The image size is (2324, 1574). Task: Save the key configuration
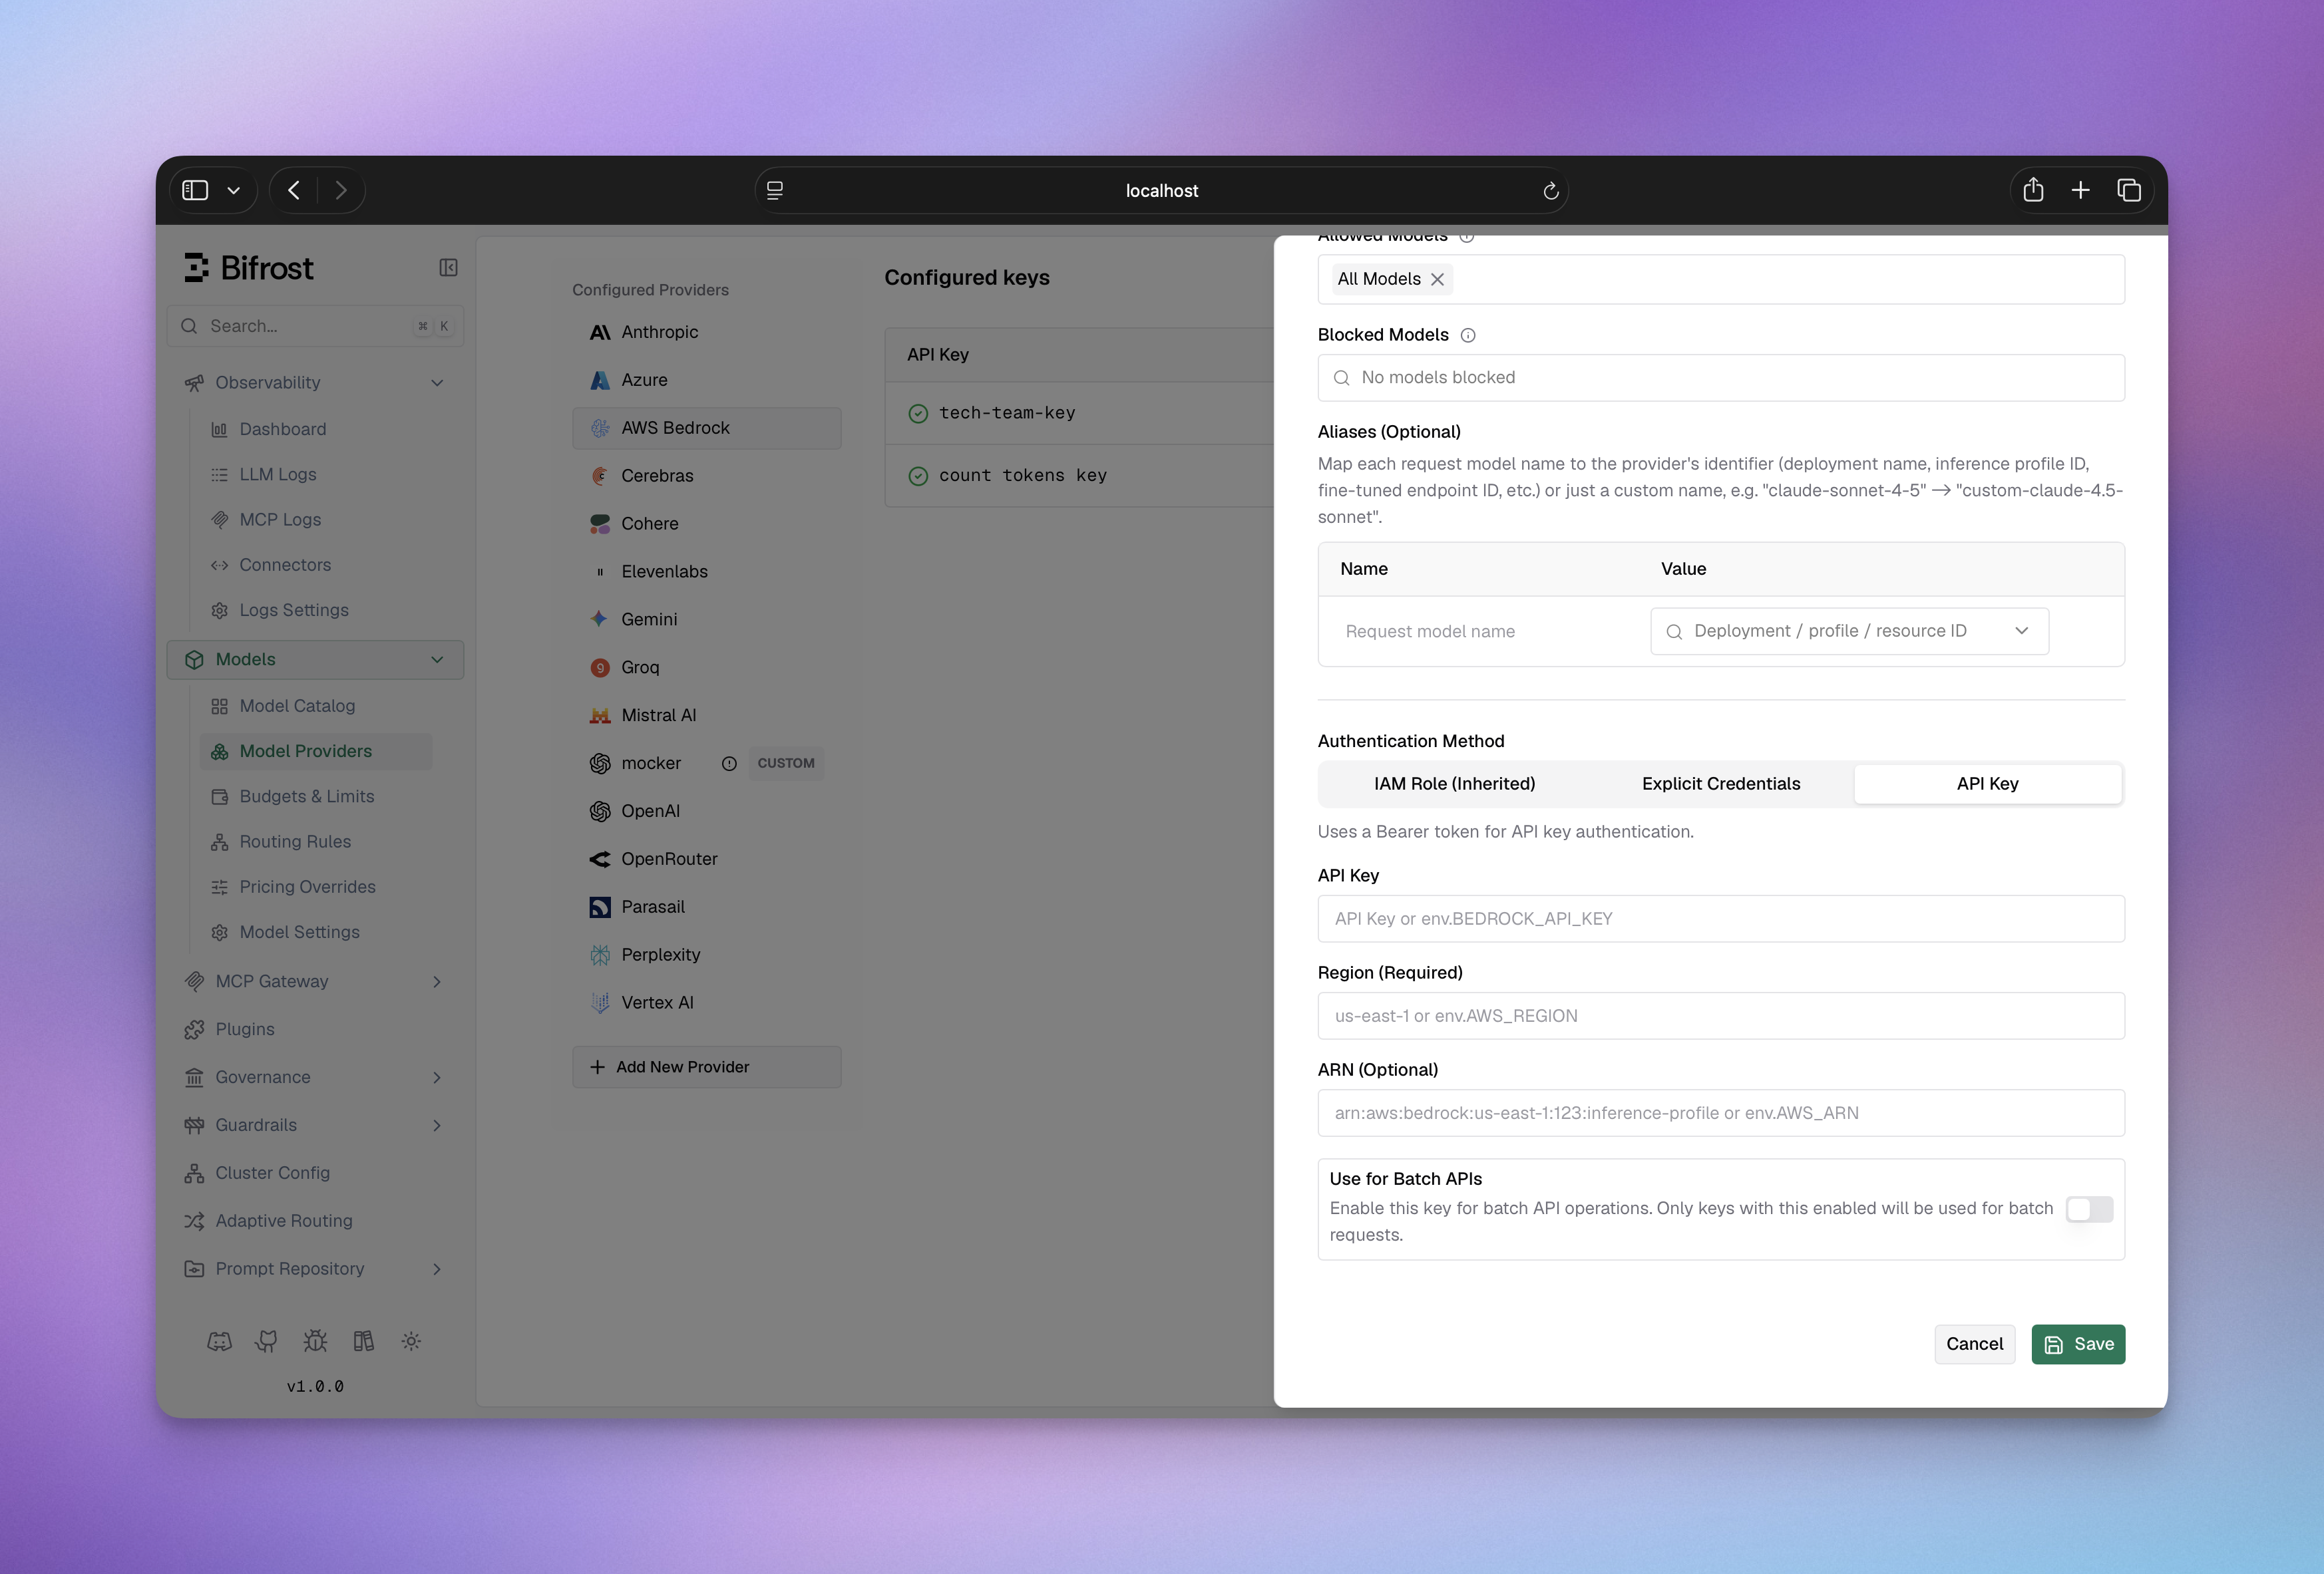point(2078,1344)
